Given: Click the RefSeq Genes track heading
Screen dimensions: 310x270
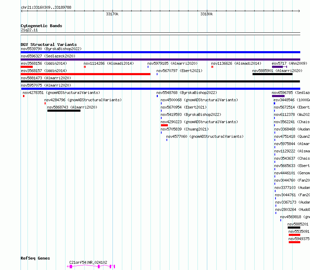Looking at the screenshot, I should point(35,259).
